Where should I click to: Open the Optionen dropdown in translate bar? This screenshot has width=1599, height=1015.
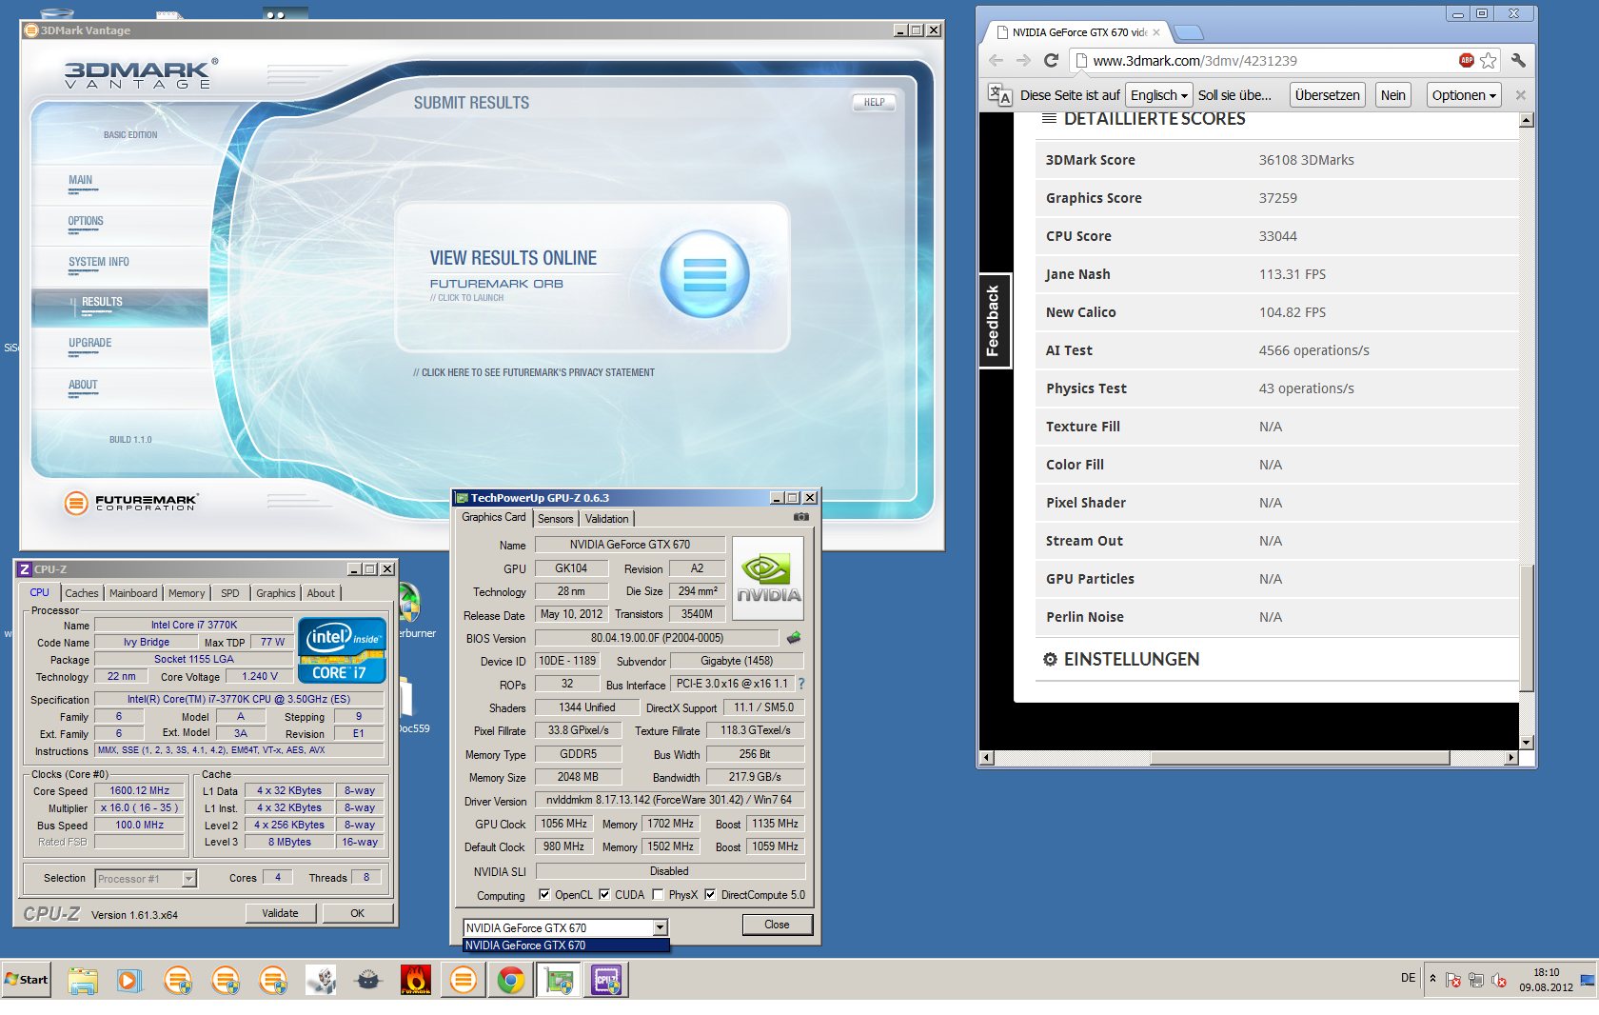click(x=1464, y=95)
